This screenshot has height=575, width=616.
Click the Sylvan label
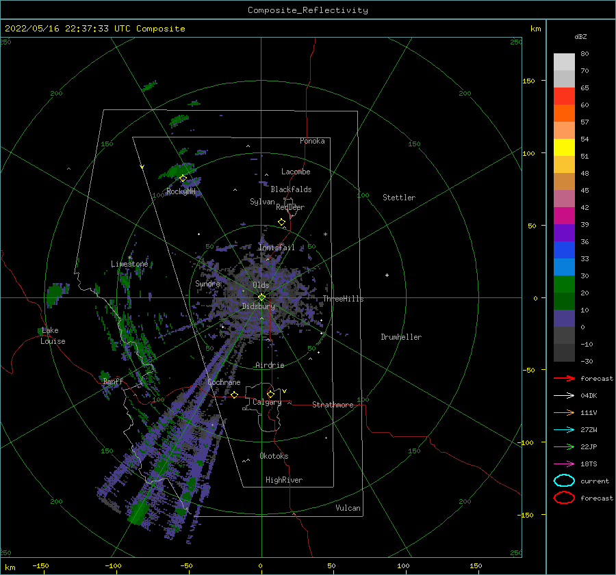262,202
